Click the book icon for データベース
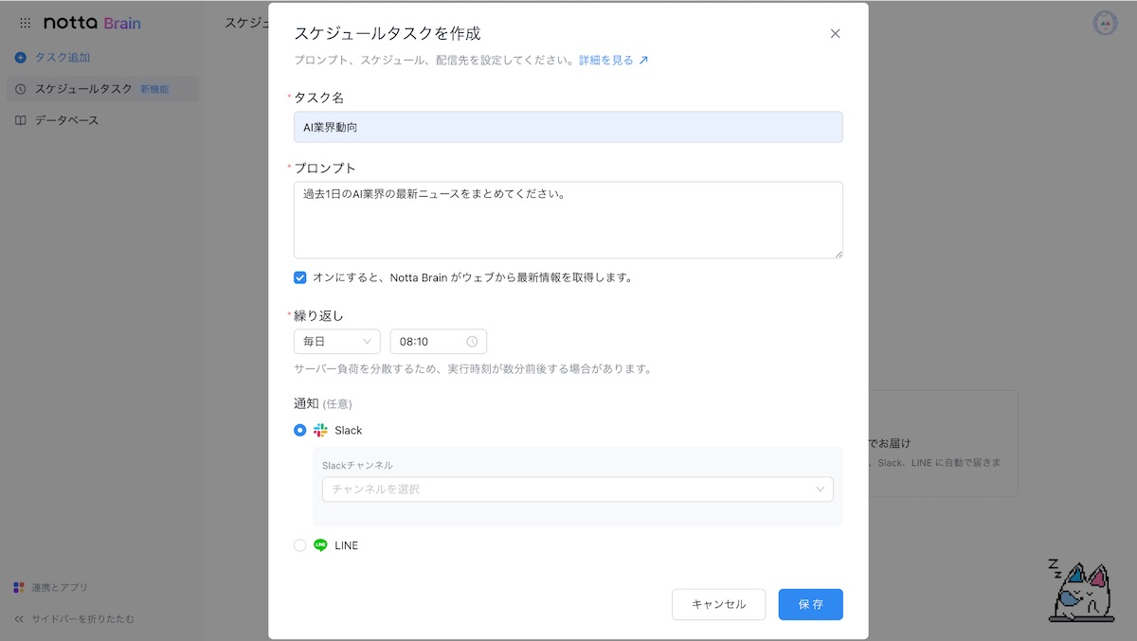 [21, 120]
